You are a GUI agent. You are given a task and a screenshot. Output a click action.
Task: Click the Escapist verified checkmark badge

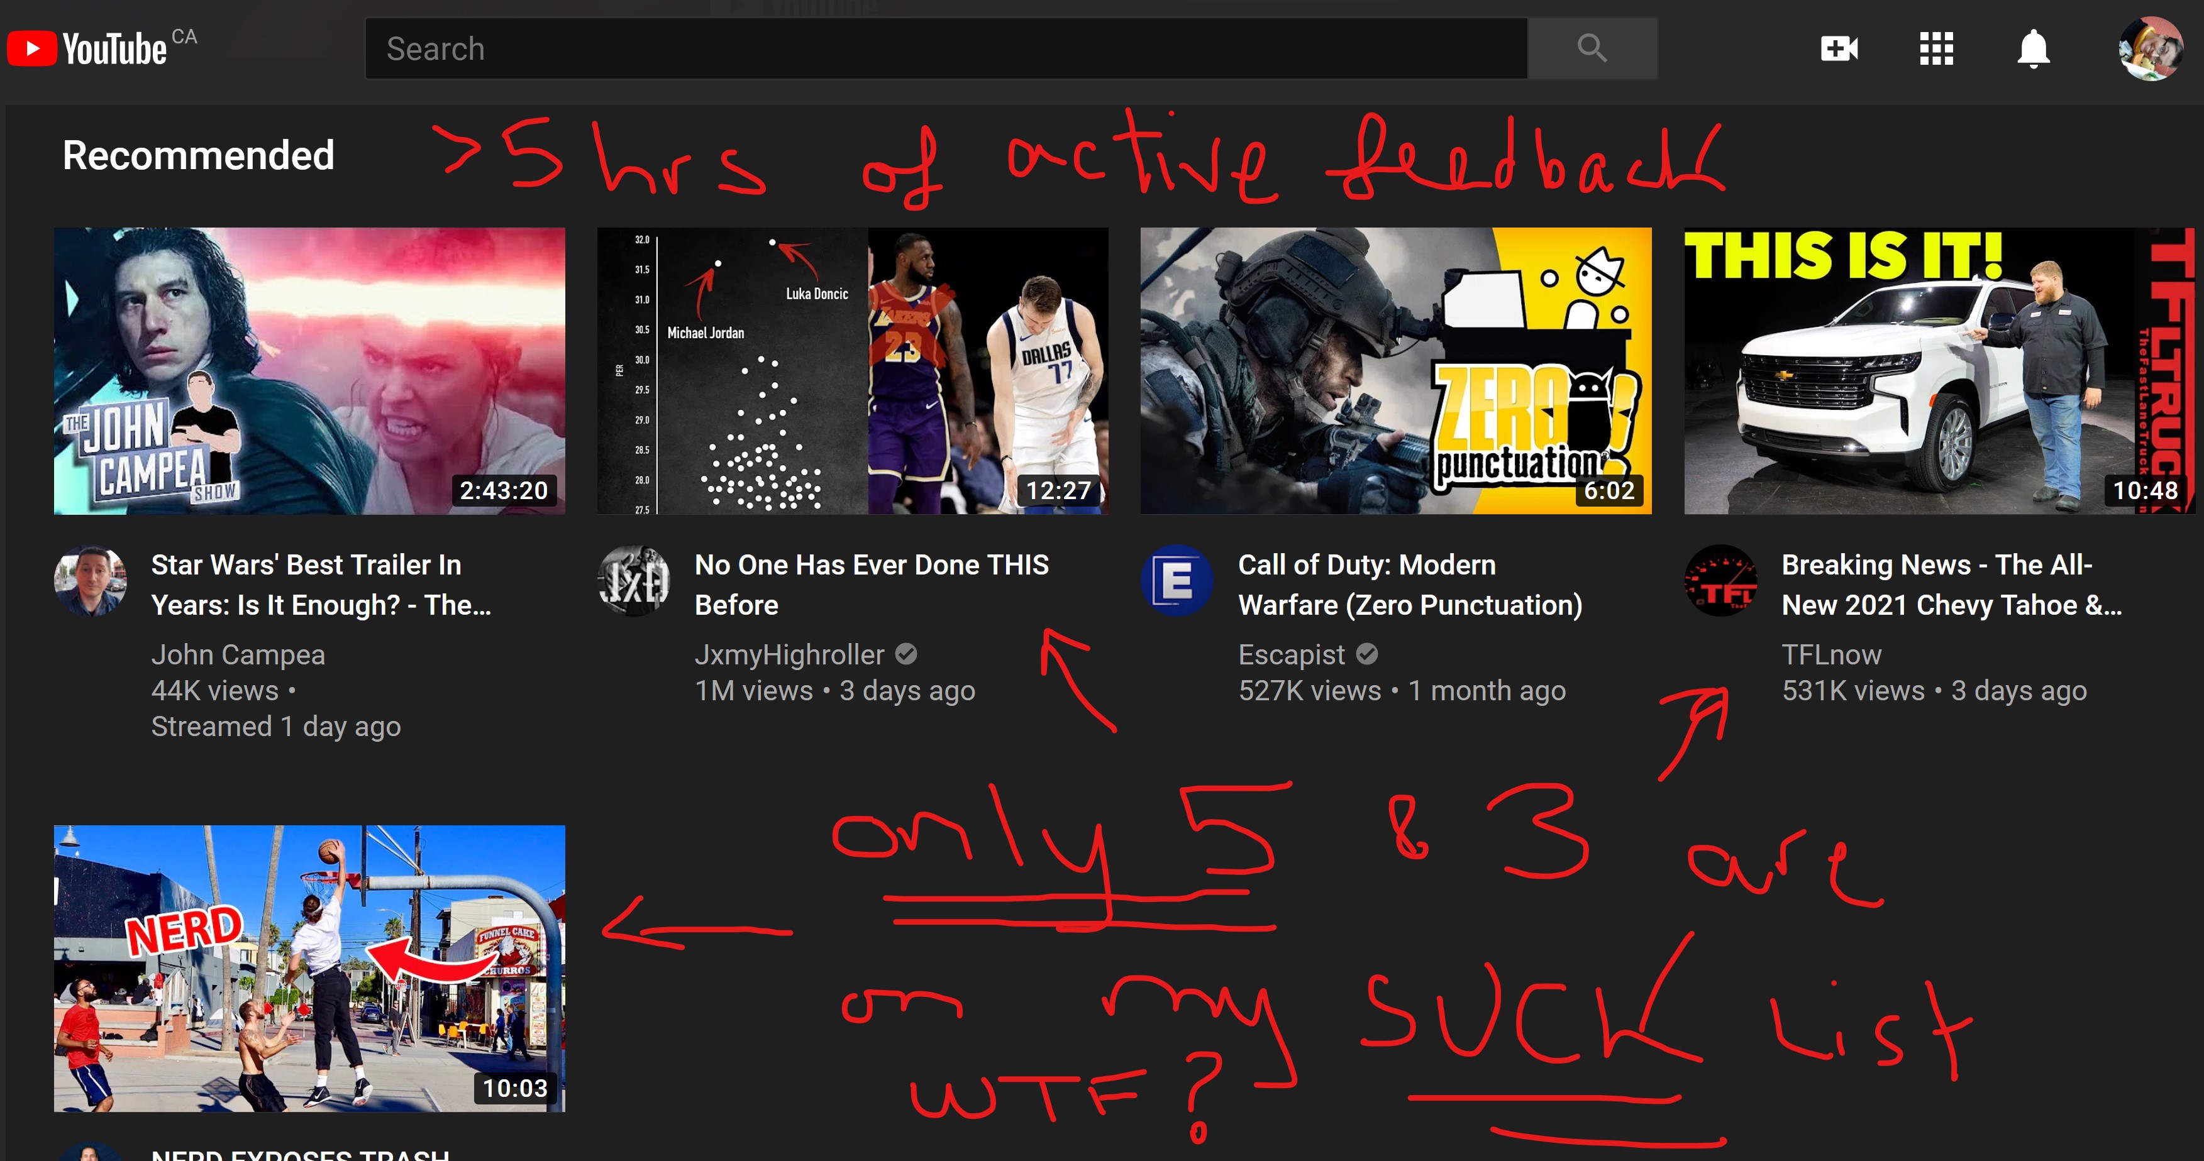coord(1367,654)
